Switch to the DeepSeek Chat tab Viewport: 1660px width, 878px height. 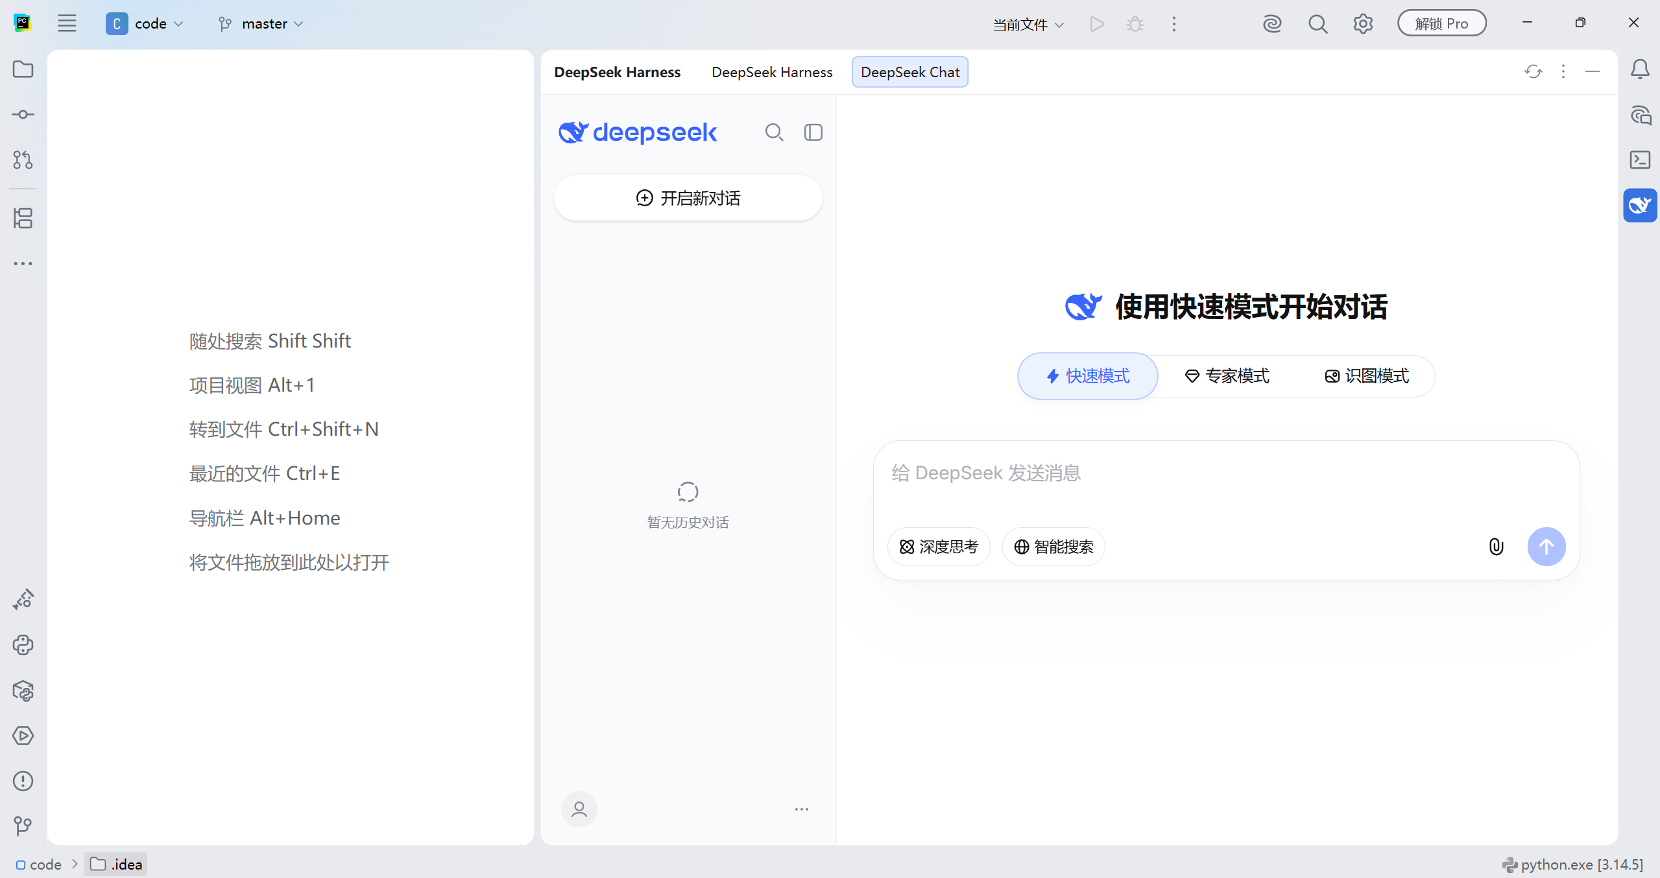pos(910,72)
